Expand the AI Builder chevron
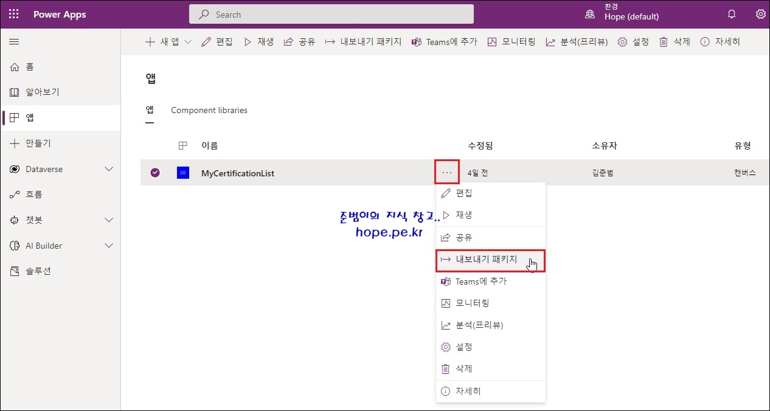The height and width of the screenshot is (411, 770). (109, 246)
